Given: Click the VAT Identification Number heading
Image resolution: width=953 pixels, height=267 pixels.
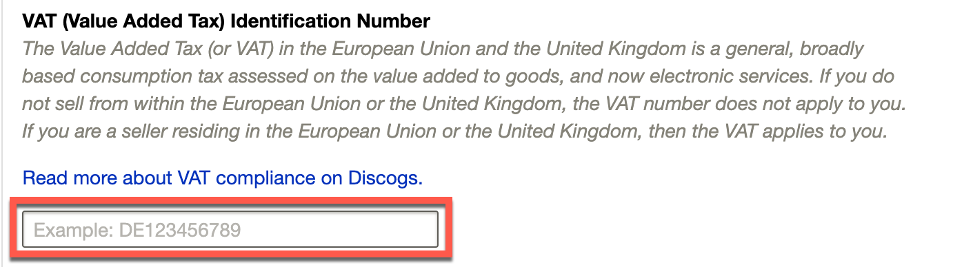Looking at the screenshot, I should point(226,21).
